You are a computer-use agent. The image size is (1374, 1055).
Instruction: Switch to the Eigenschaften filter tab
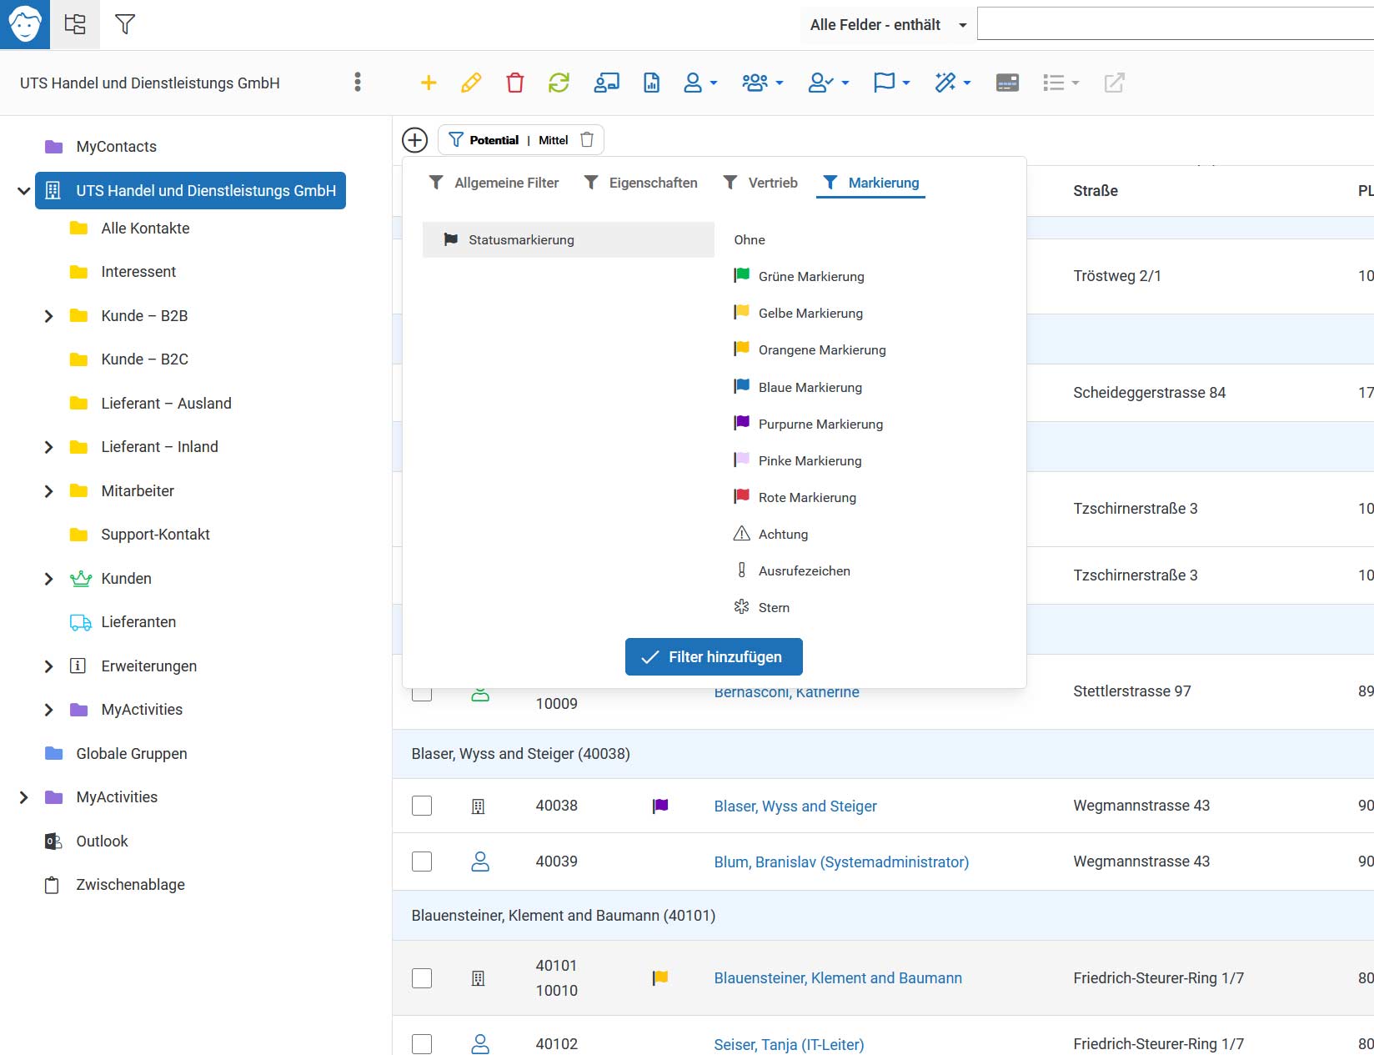640,183
